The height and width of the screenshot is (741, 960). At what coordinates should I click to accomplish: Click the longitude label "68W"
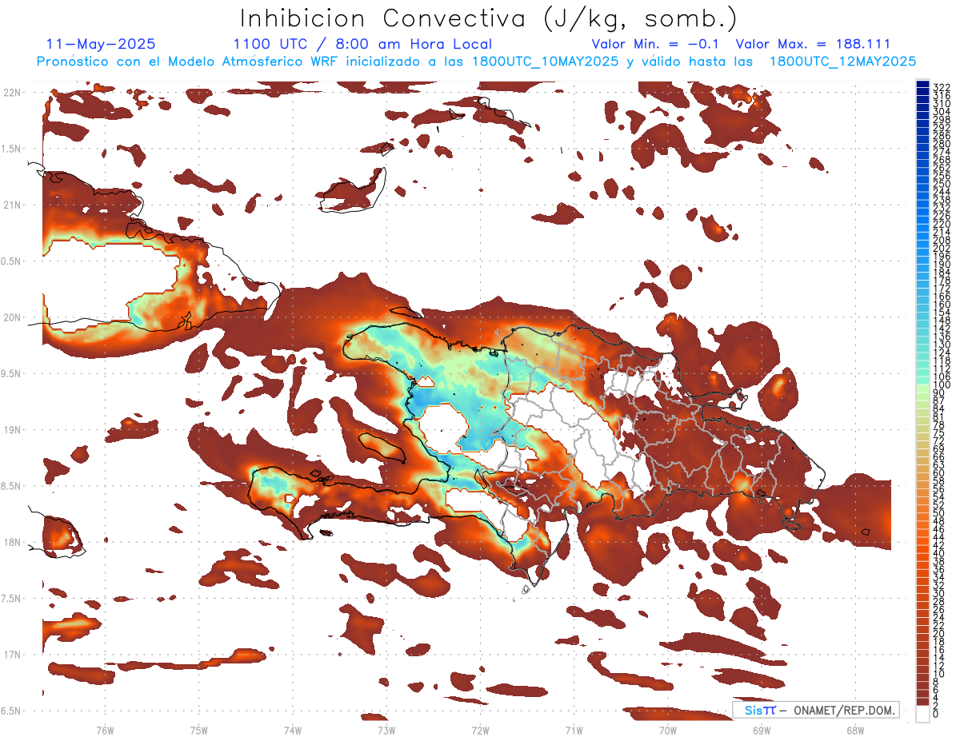855,730
